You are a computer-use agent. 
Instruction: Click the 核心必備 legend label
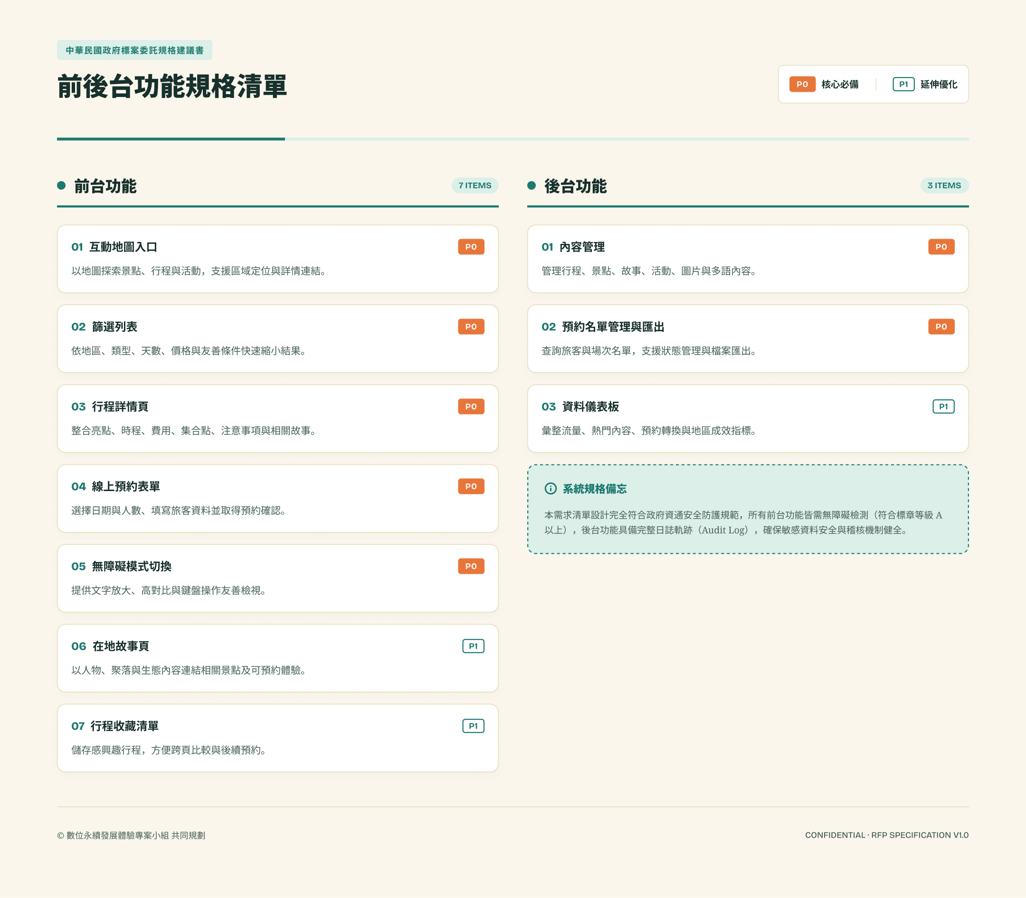840,84
